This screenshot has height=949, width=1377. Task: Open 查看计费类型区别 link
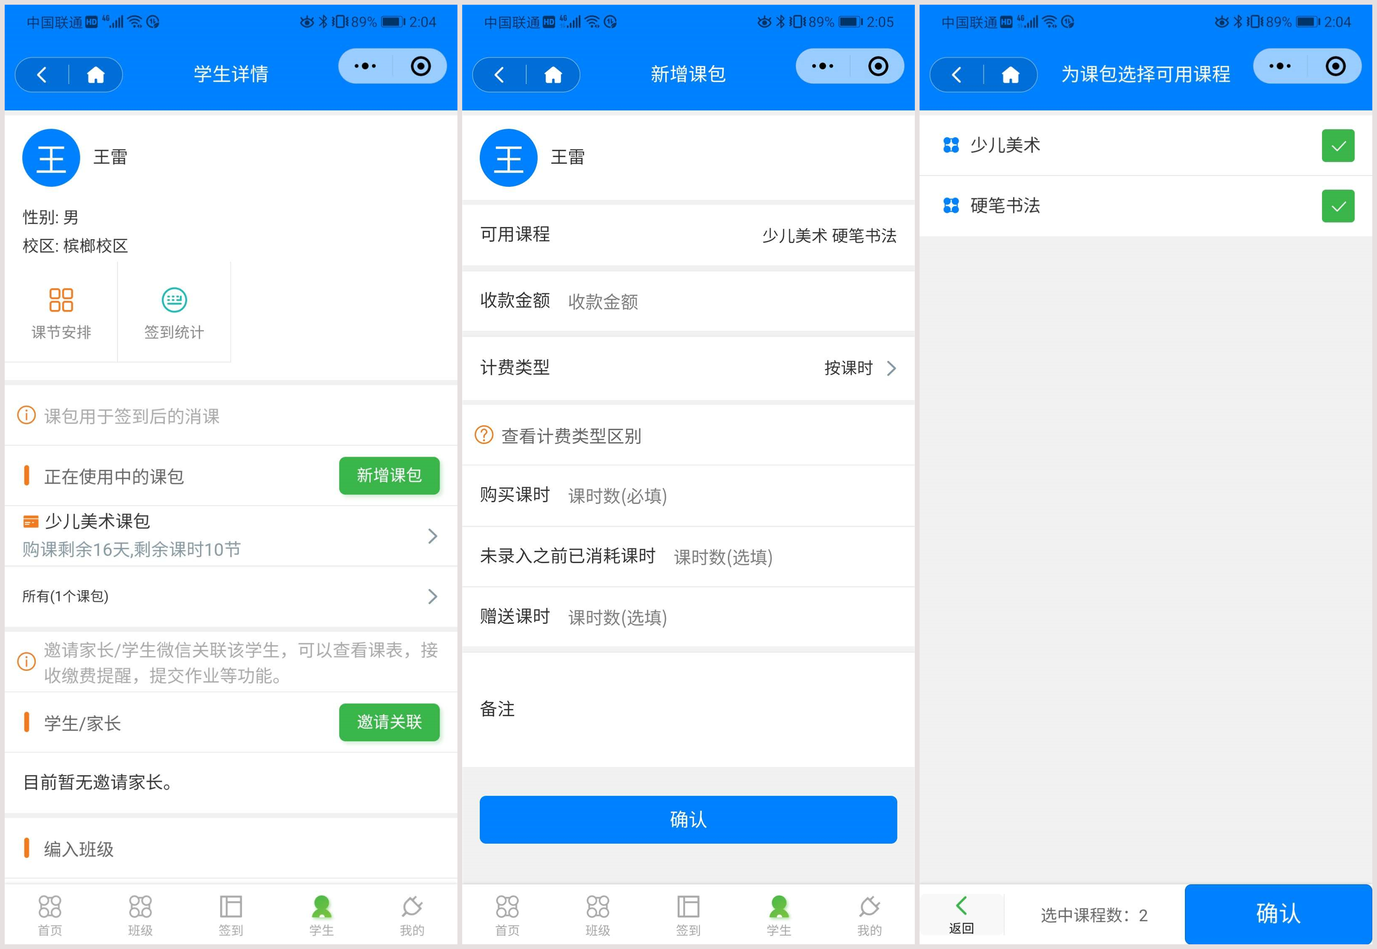(571, 436)
